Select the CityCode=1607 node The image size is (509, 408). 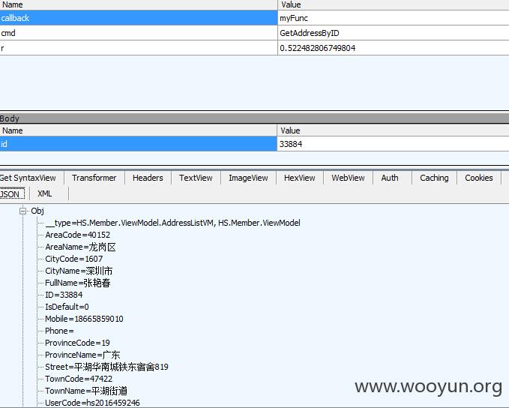(74, 259)
